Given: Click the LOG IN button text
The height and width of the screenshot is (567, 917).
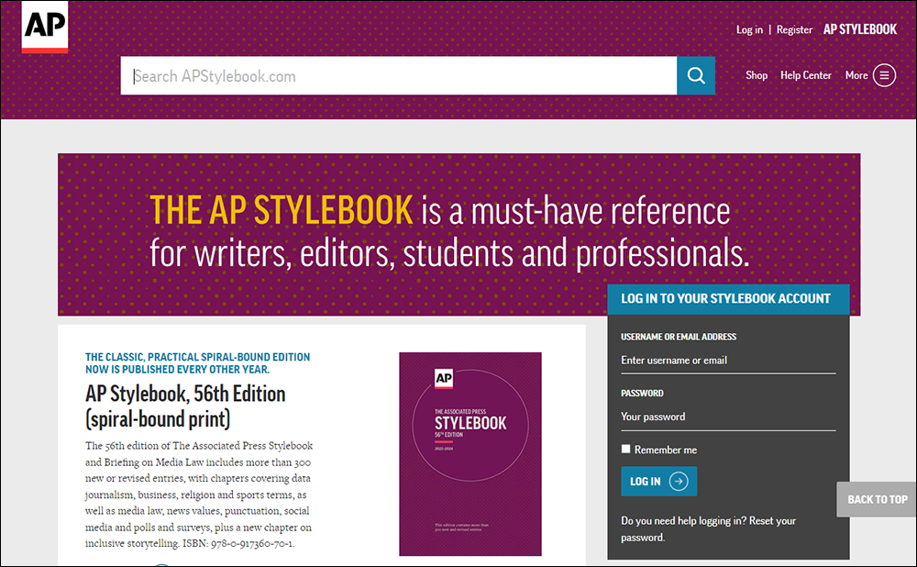Looking at the screenshot, I should [645, 482].
